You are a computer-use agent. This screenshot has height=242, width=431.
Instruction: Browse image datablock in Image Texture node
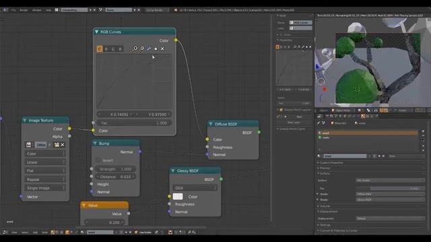click(28, 145)
